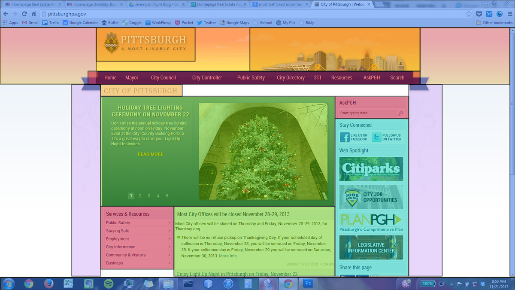This screenshot has height=290, width=515.
Task: Click the City Job Opportunities banner
Action: pyautogui.click(x=371, y=197)
